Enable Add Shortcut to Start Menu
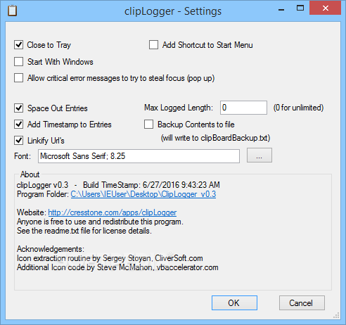 153,45
